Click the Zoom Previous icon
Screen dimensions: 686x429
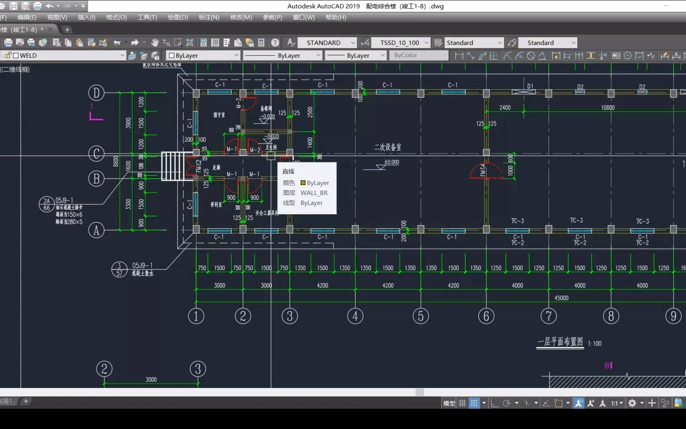[190, 43]
